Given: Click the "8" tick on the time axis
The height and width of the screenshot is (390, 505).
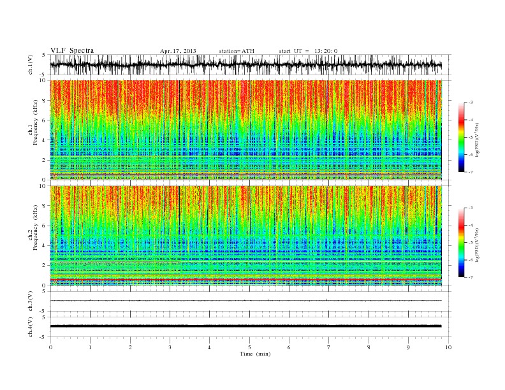Looking at the screenshot, I should tap(369, 347).
